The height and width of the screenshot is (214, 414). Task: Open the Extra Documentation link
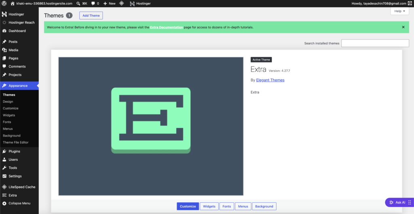point(166,27)
